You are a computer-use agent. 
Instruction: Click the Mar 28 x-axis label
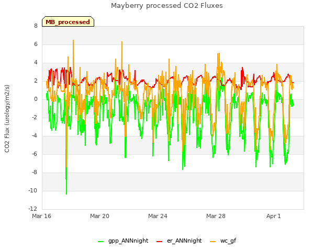pos(216,216)
